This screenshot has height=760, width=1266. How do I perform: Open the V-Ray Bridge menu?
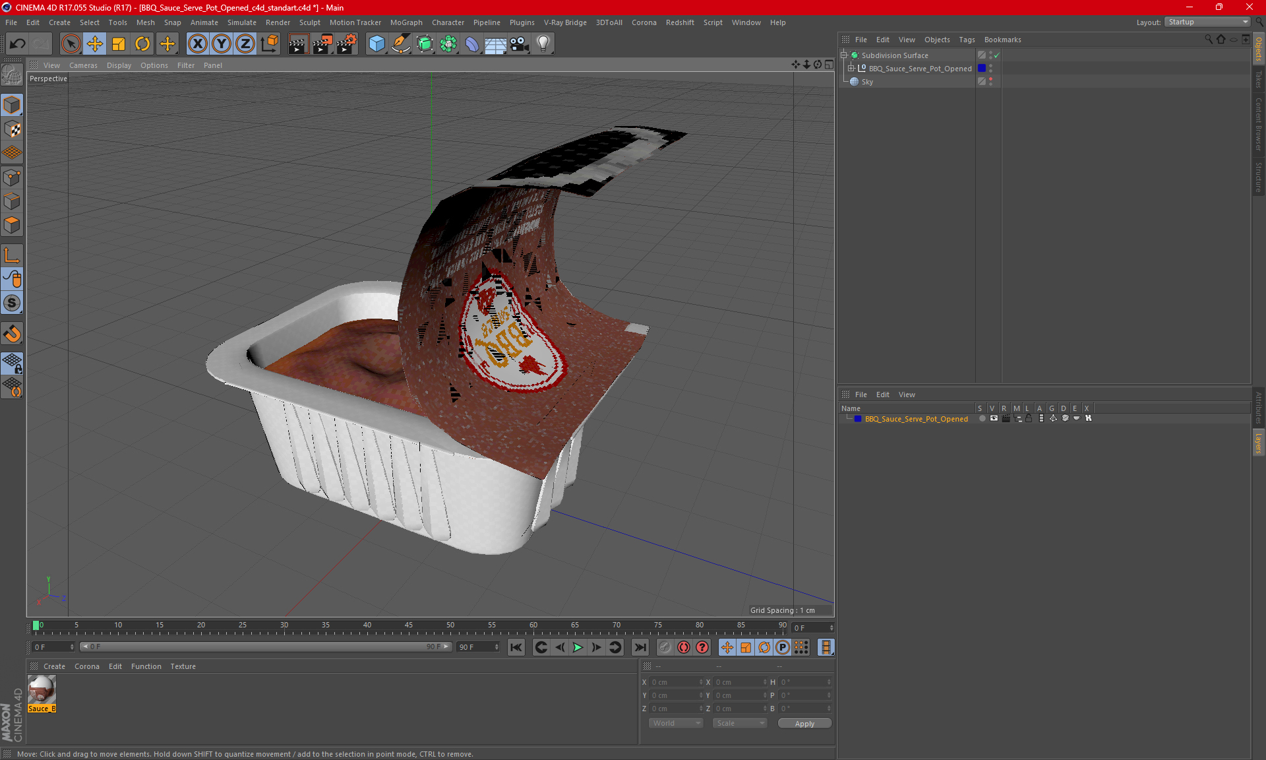click(x=565, y=22)
